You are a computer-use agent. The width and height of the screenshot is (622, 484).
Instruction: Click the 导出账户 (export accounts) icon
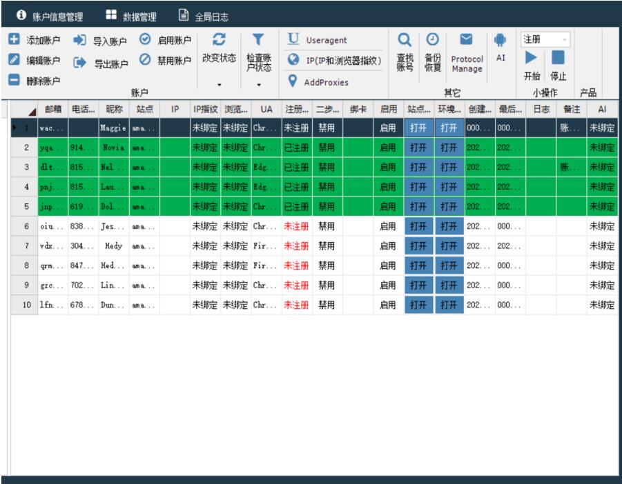(x=79, y=63)
